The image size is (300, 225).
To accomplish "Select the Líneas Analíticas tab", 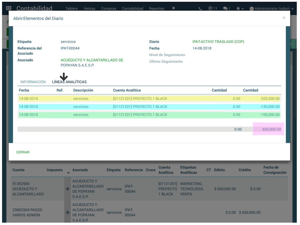I will click(69, 82).
